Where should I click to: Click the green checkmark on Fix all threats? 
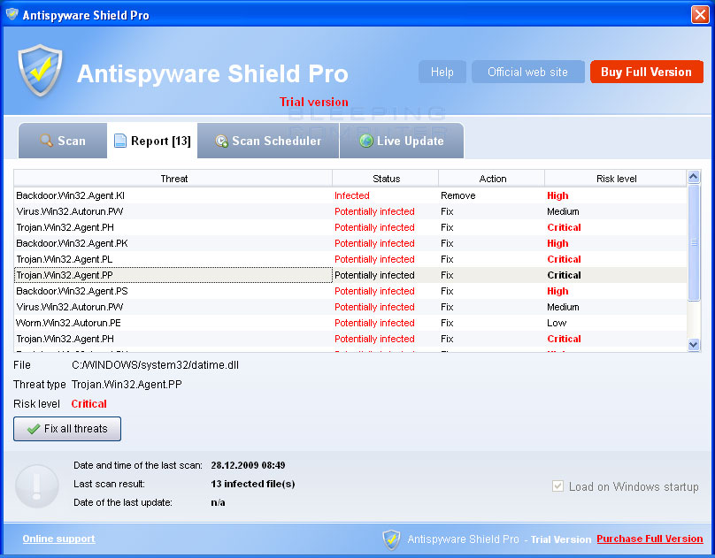[34, 429]
